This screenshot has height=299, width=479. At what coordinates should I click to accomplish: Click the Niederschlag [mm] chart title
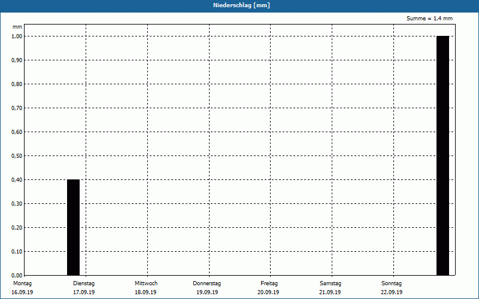click(x=241, y=5)
